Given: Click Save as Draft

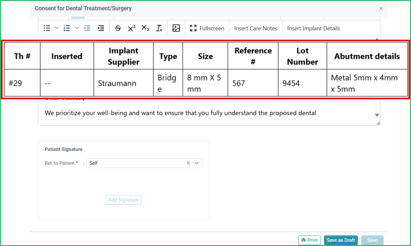Looking at the screenshot, I should (341, 240).
